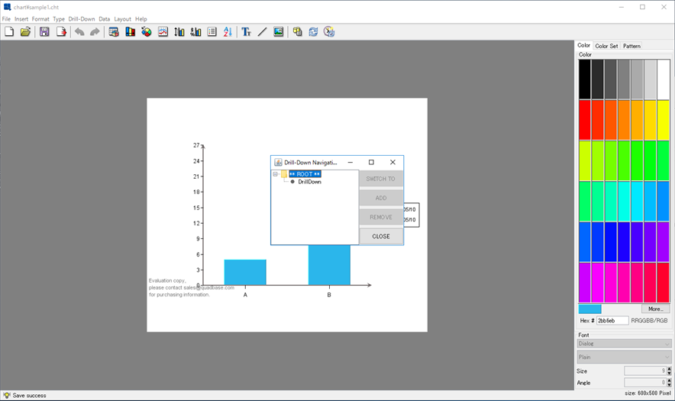Click the Undo arrow in the toolbar
675x401 pixels.
[x=79, y=32]
